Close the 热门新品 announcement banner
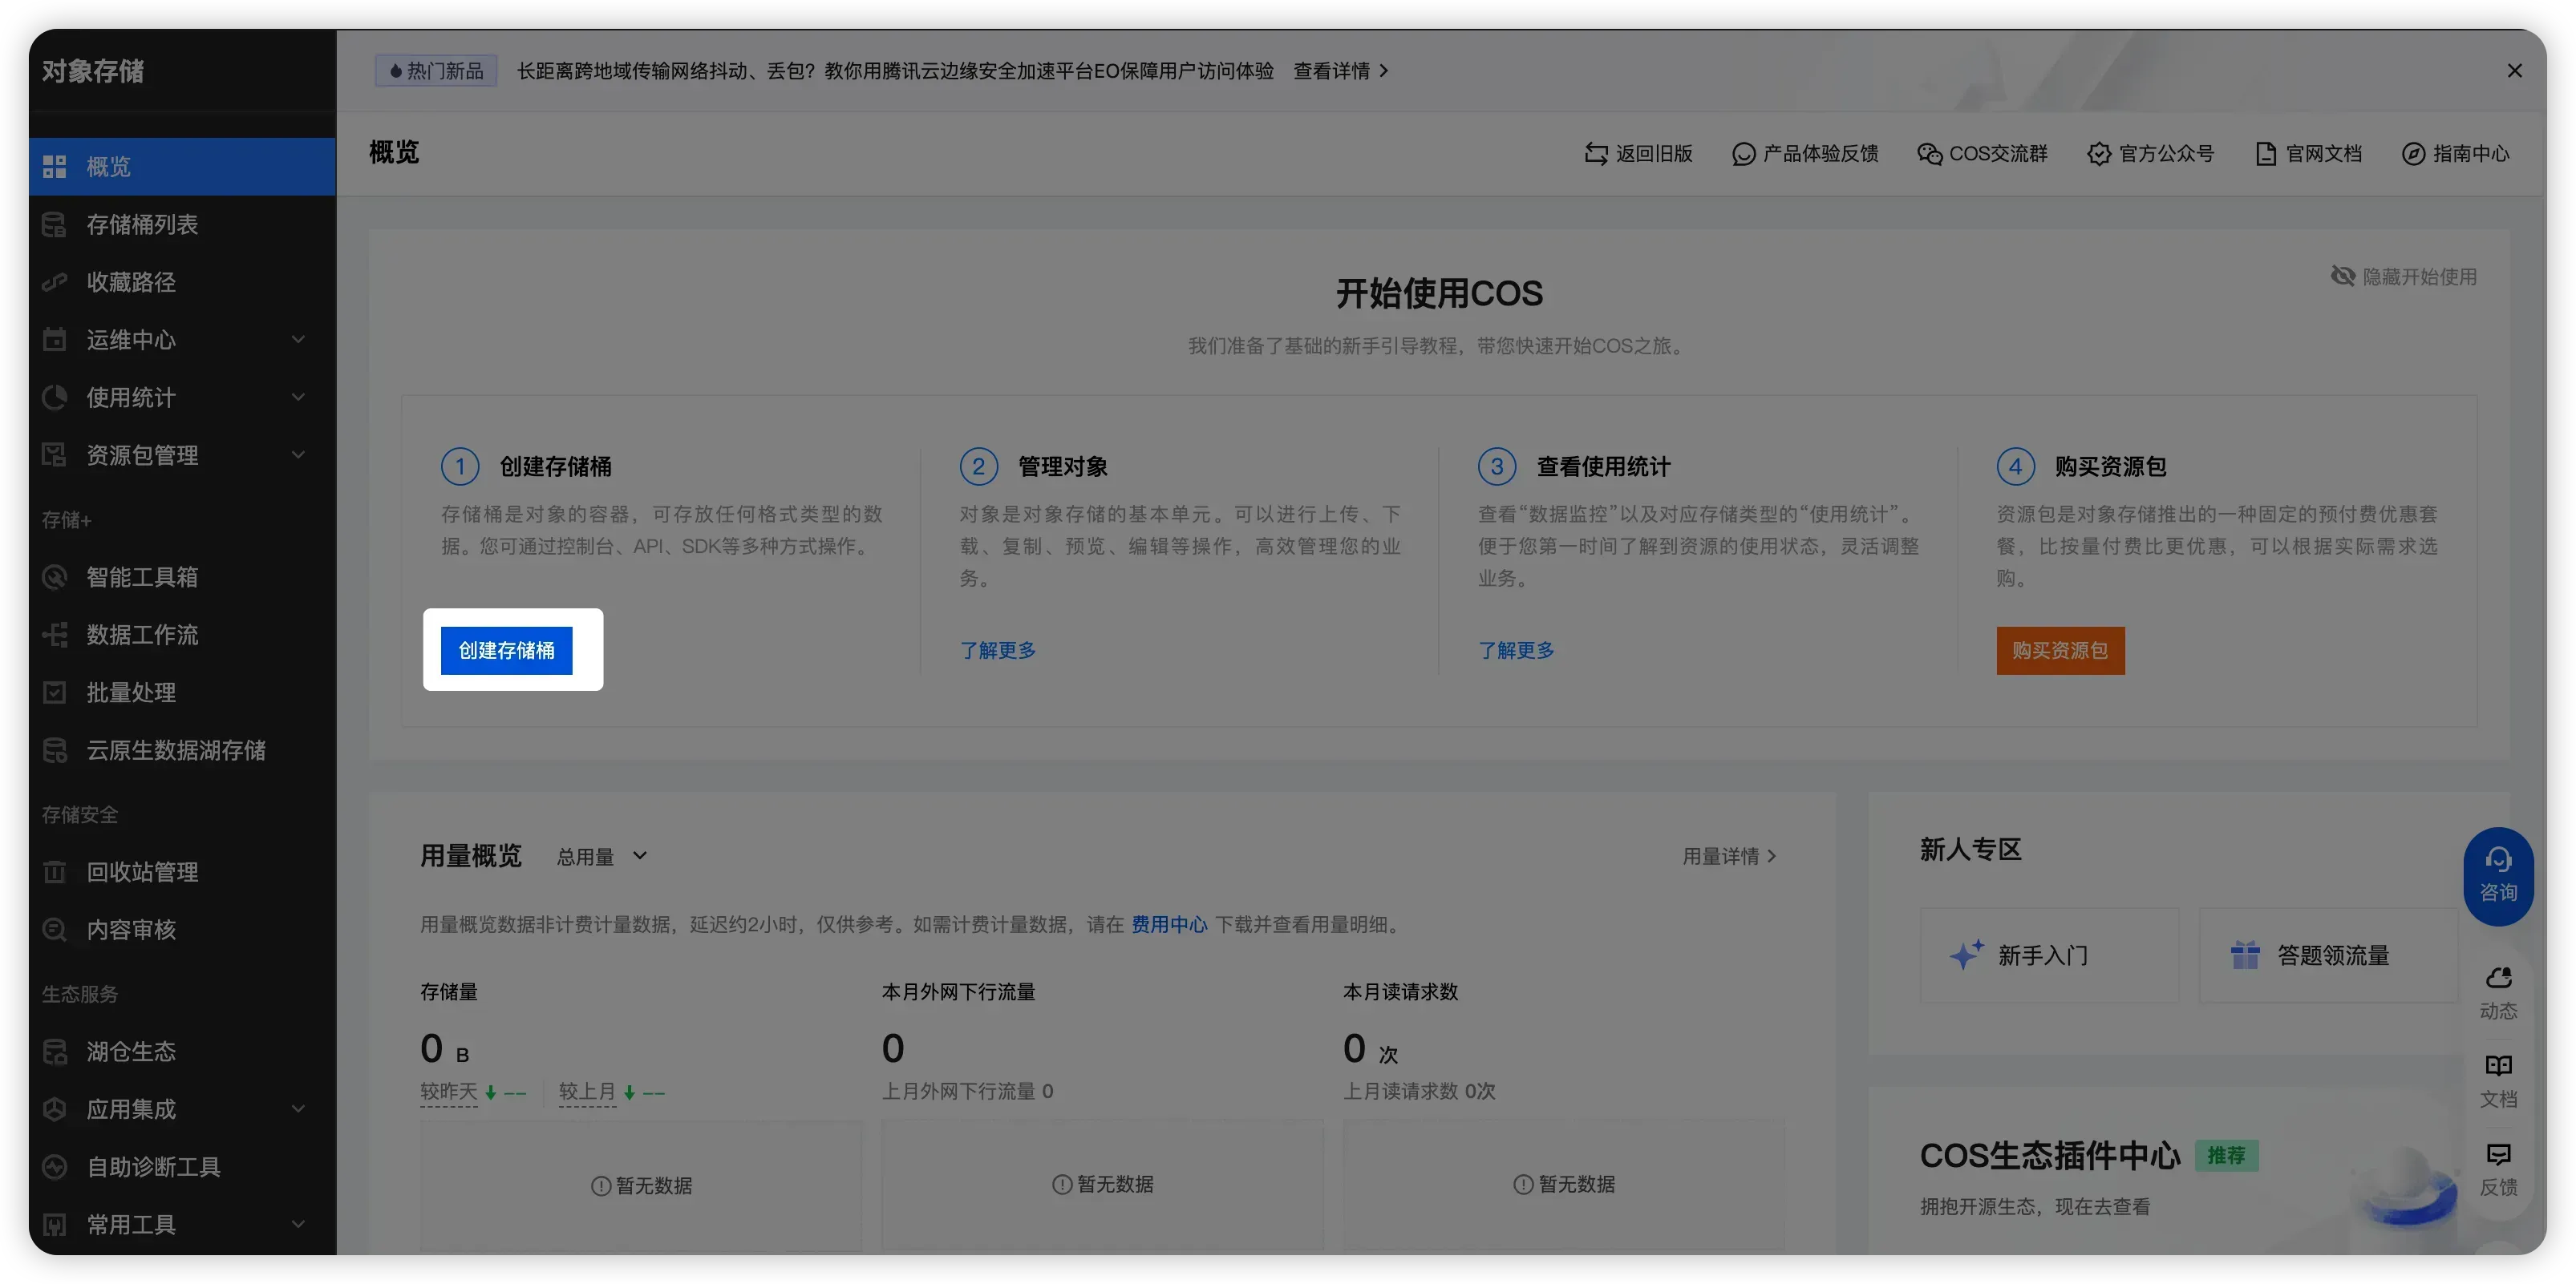Screen dimensions: 2576x1284 2514,71
